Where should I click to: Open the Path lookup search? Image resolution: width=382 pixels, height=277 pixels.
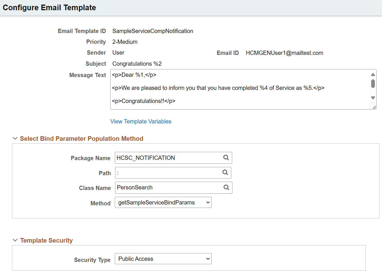tap(225, 173)
